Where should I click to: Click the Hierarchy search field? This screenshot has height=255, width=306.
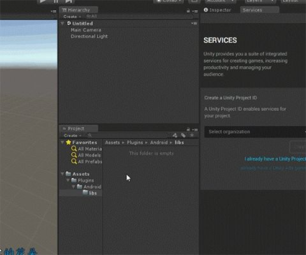[140, 16]
